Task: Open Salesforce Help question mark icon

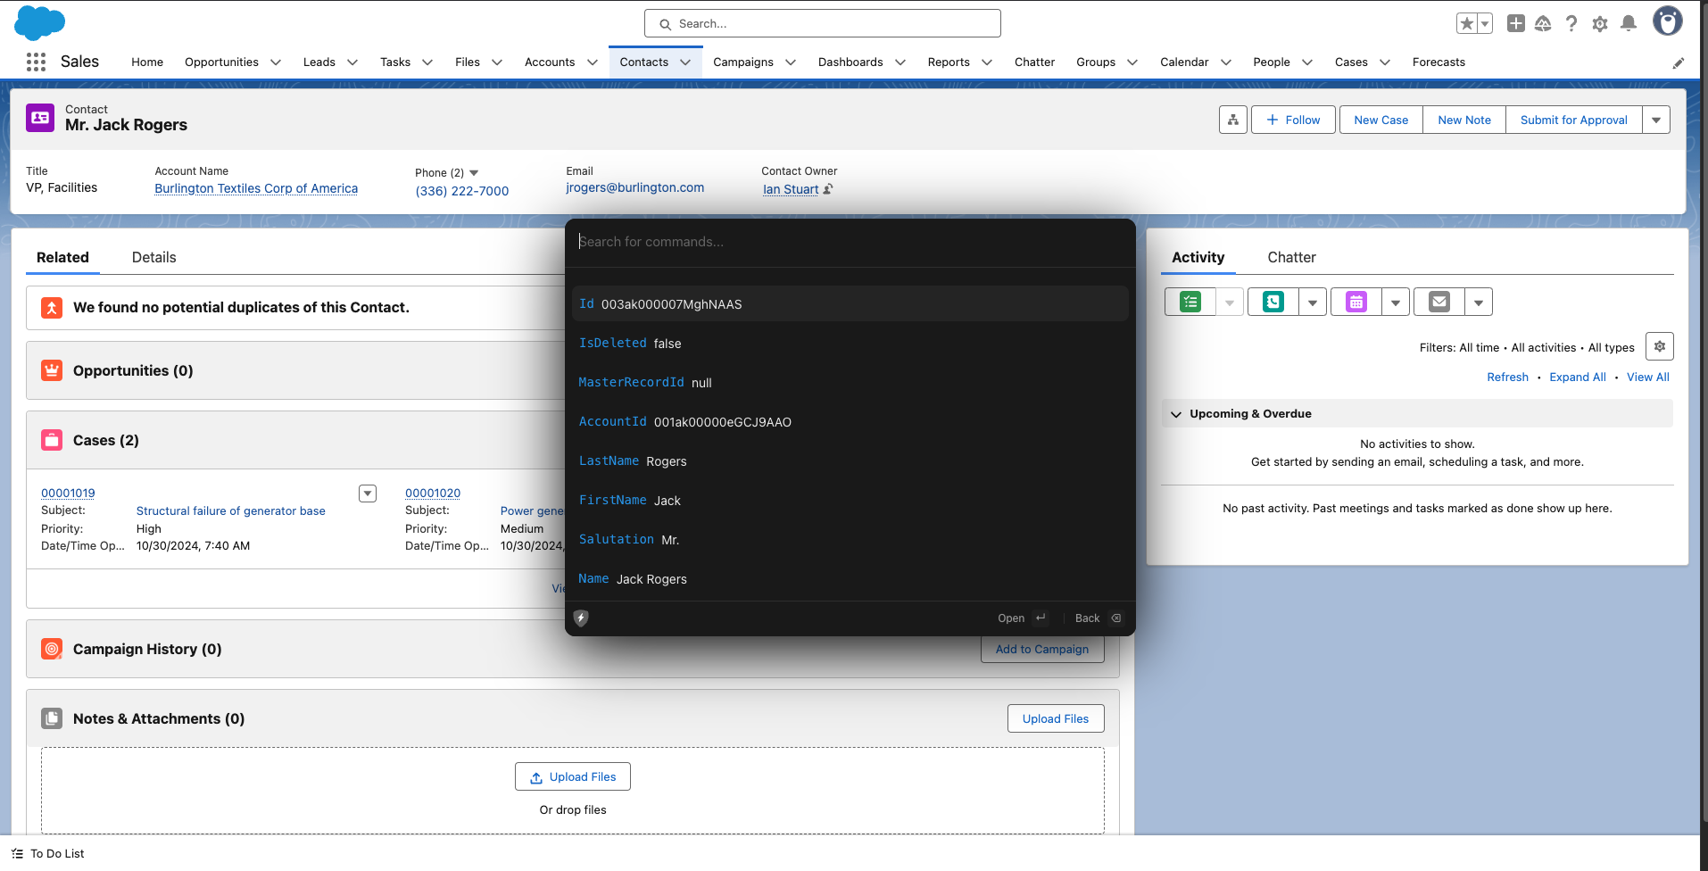Action: pyautogui.click(x=1571, y=23)
